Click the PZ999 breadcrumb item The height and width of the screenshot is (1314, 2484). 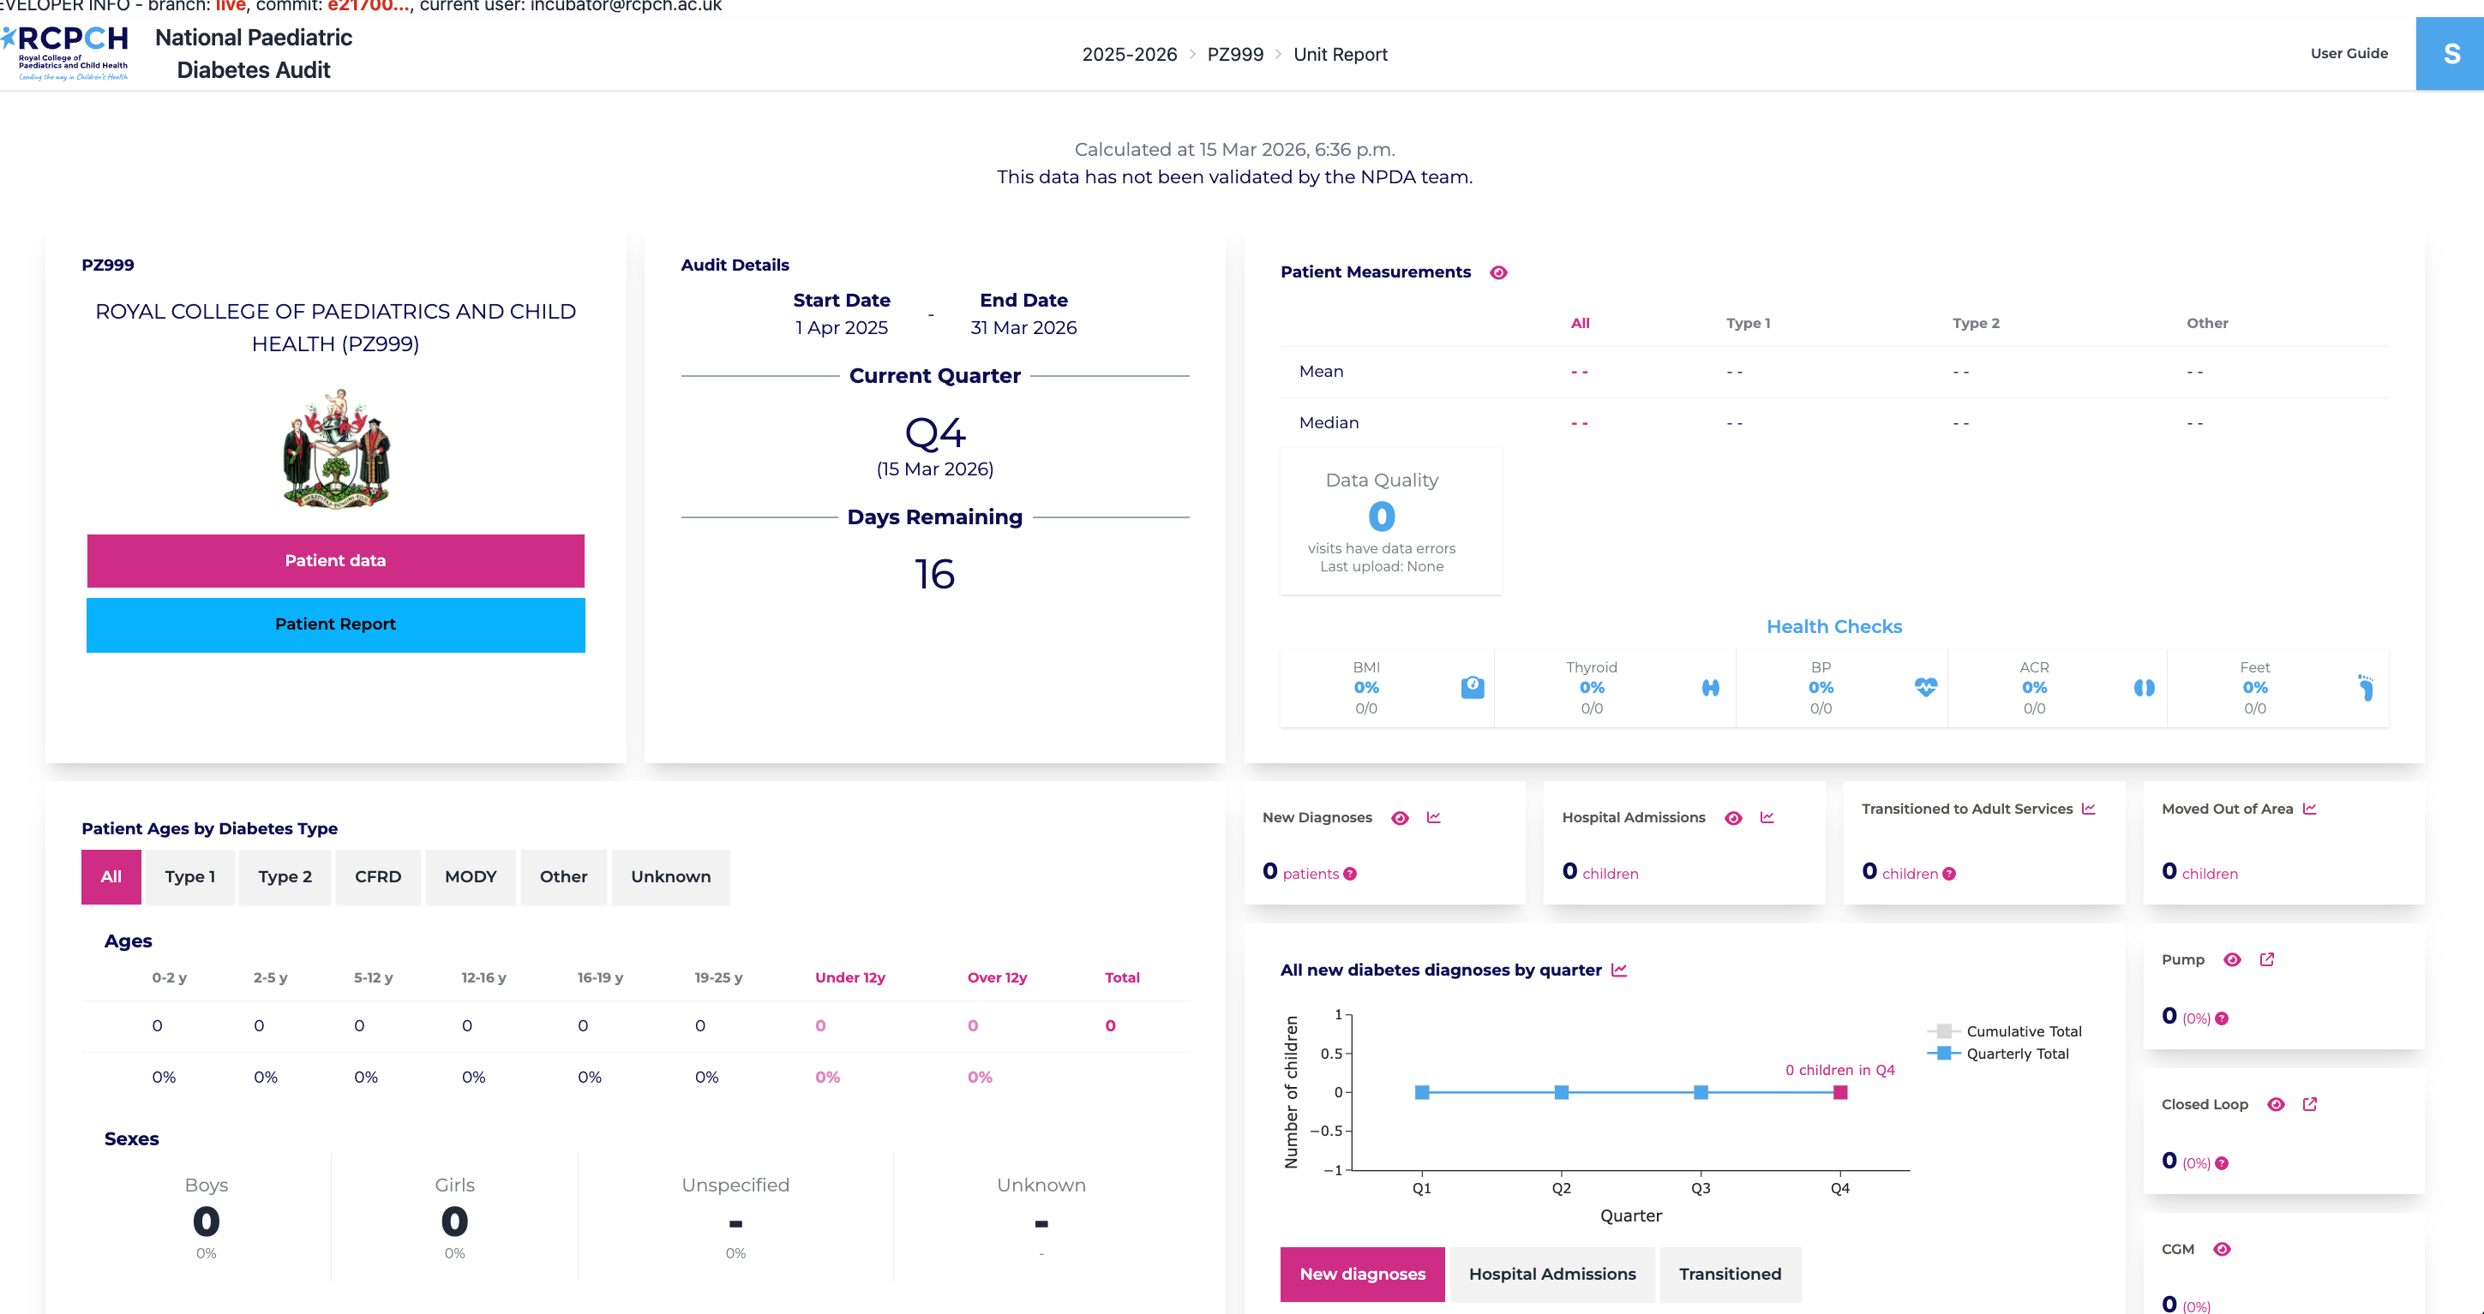1234,54
